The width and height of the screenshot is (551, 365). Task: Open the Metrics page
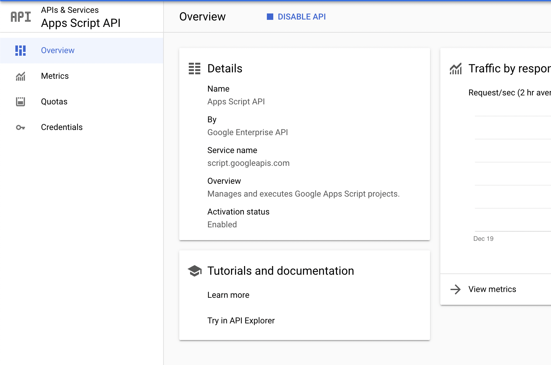55,76
